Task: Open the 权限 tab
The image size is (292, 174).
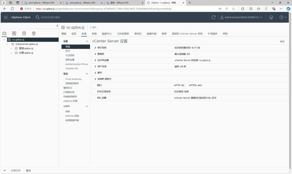Action: [x=94, y=34]
